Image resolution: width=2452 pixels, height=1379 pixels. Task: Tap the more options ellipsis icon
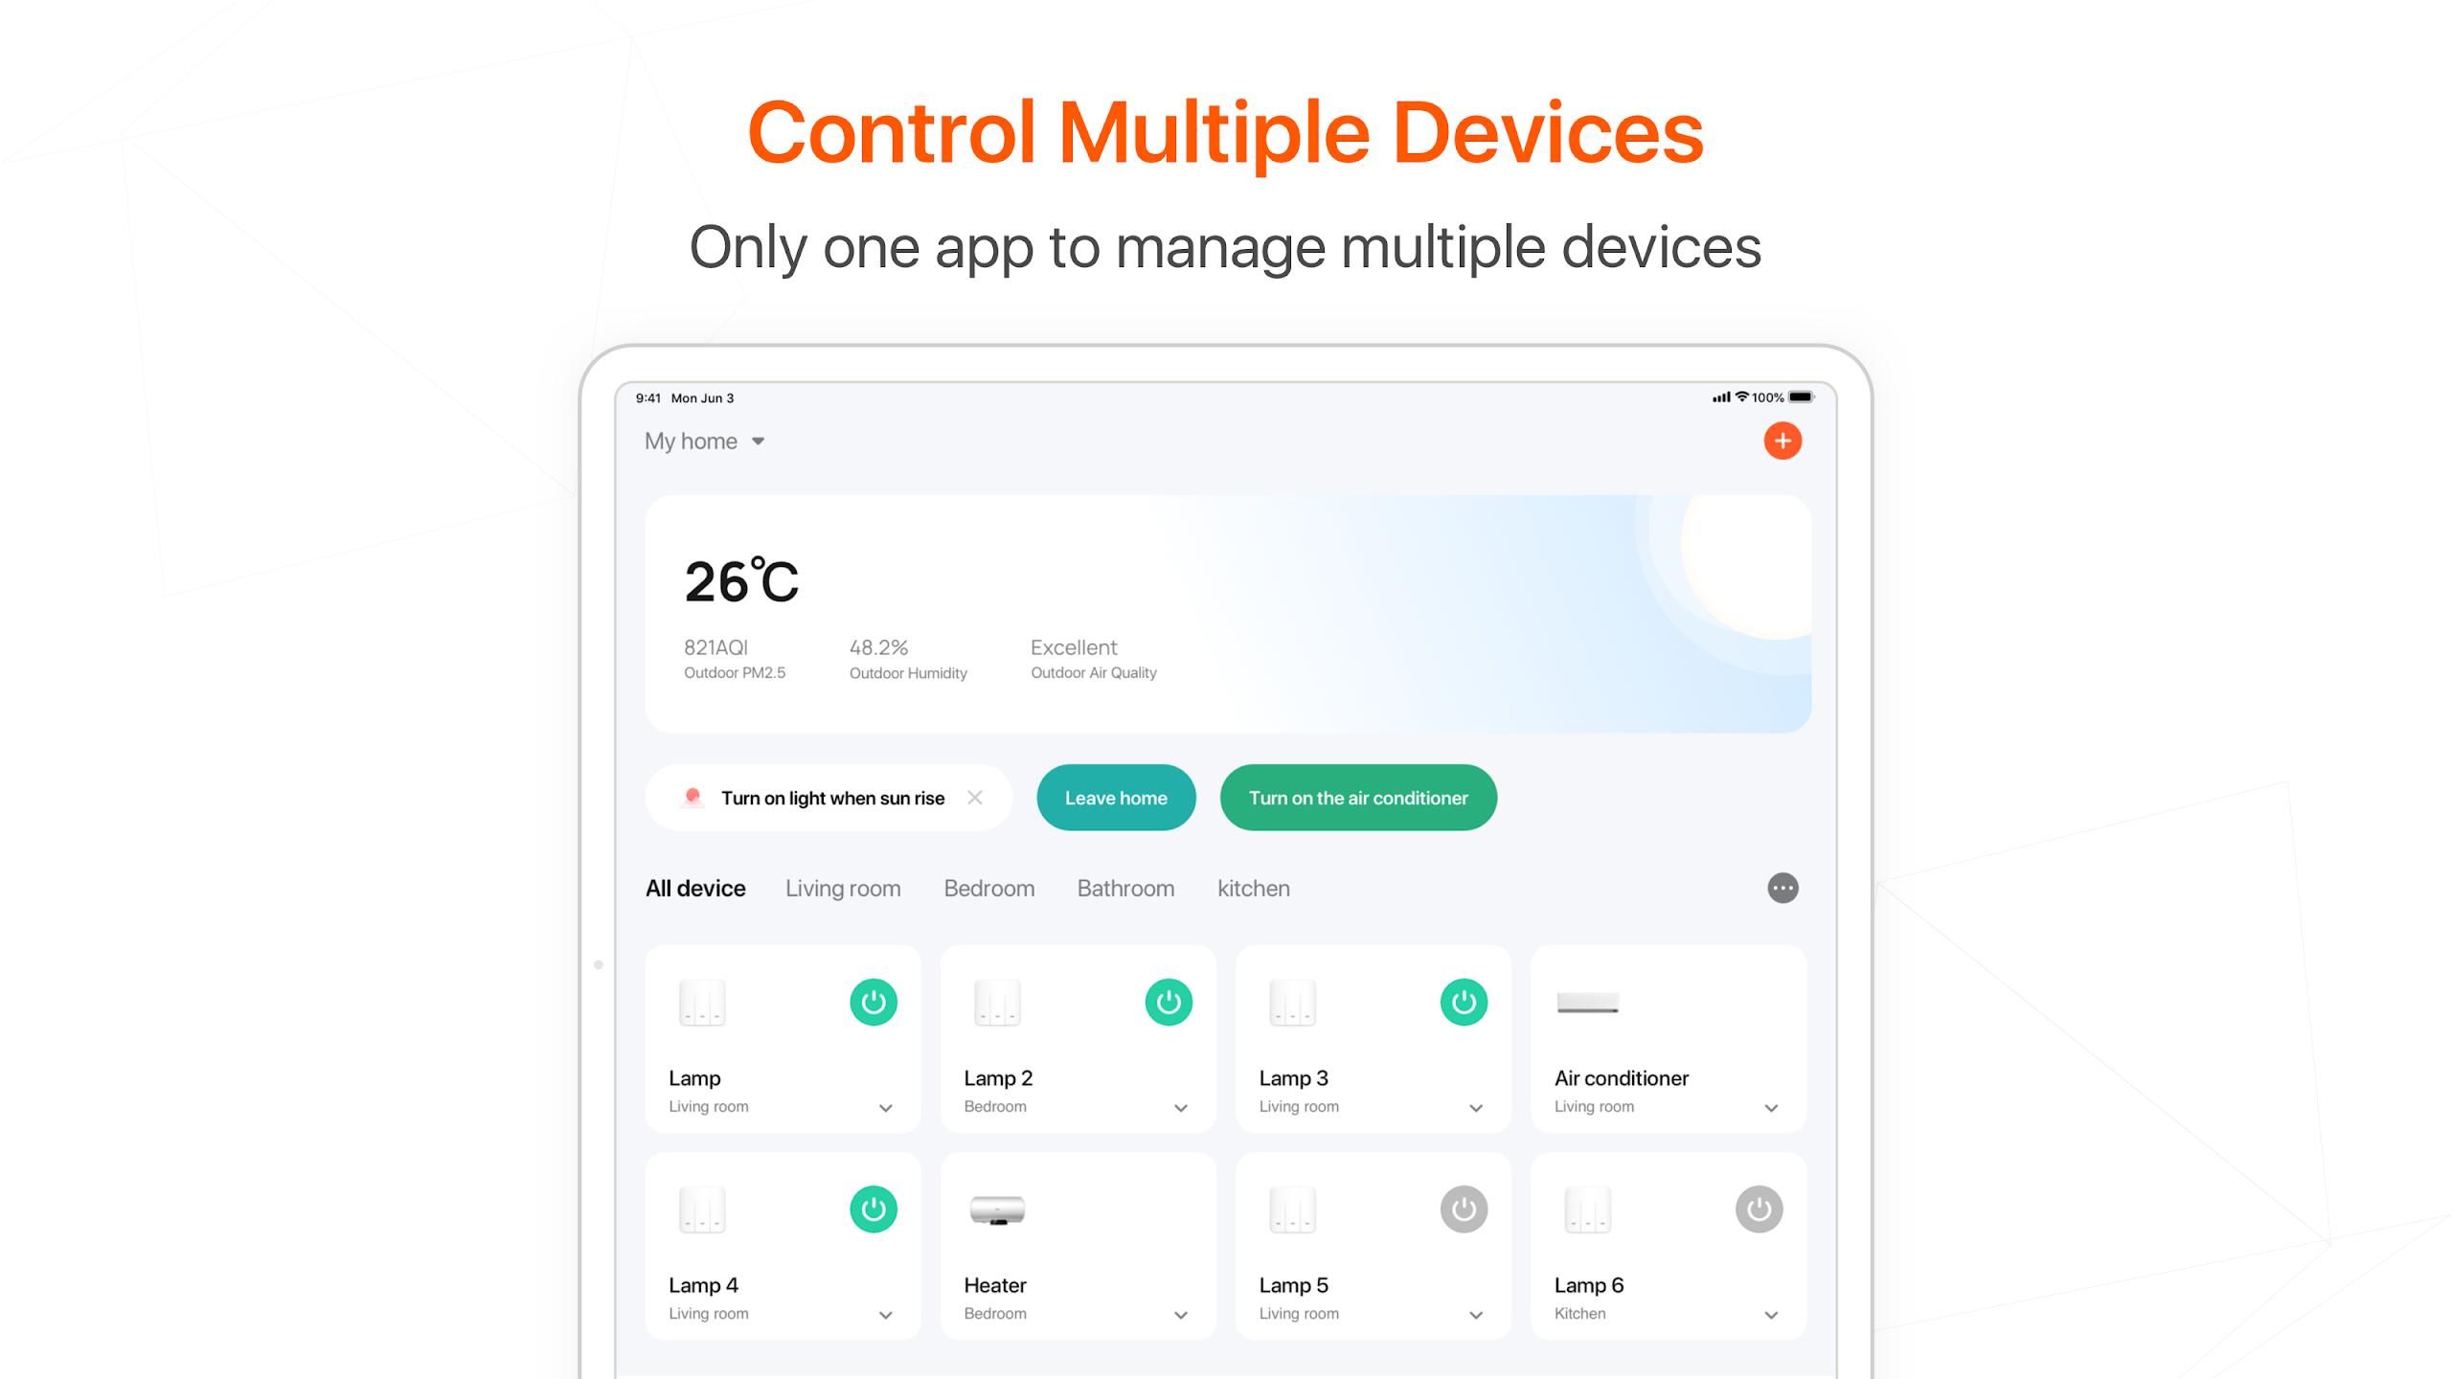1782,888
